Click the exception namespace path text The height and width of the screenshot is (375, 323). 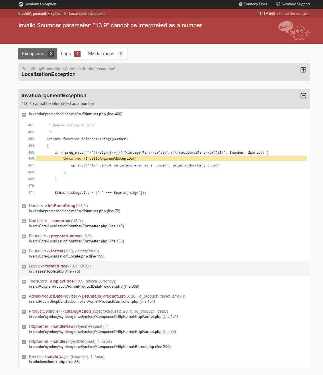point(68,69)
